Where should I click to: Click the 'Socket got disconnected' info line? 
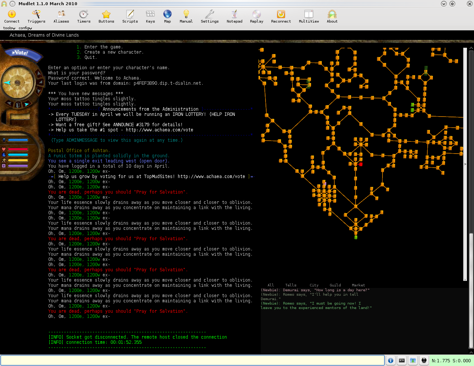[x=137, y=337]
